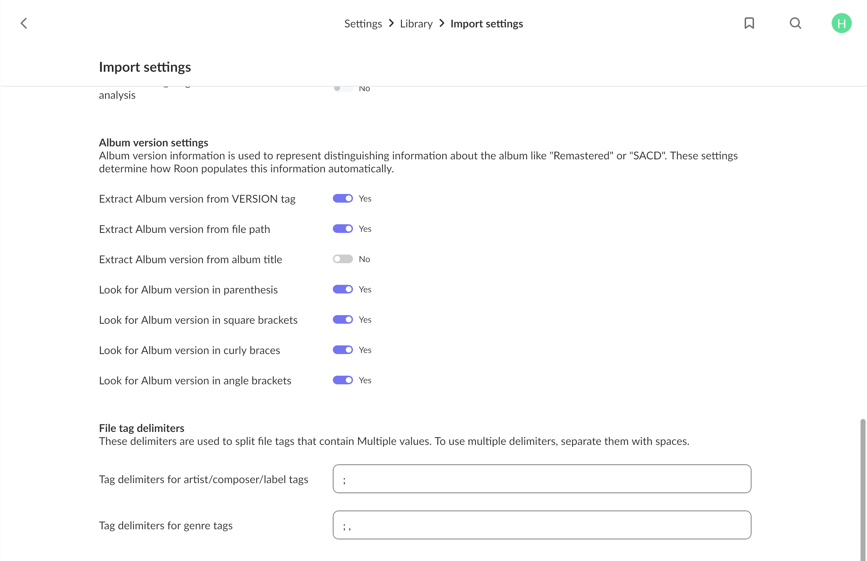Toggle Look for Album version in curly braces
867x561 pixels.
343,350
